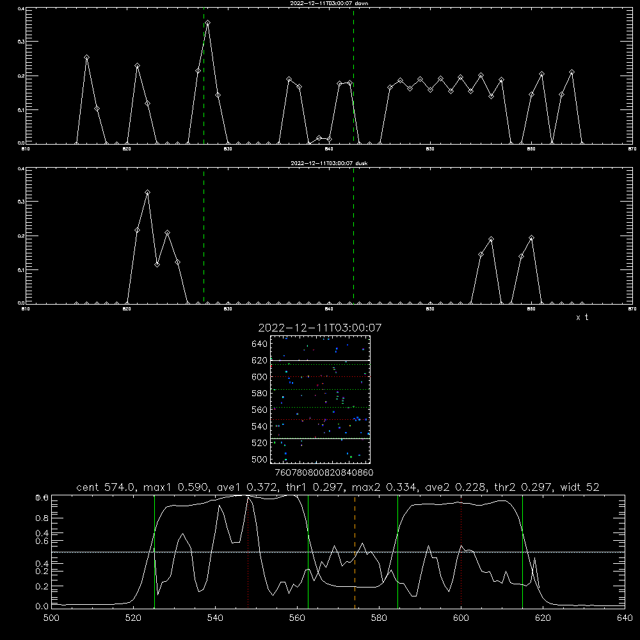Click scatter image y-axis label 600
Image resolution: width=640 pixels, height=640 pixels.
(260, 377)
